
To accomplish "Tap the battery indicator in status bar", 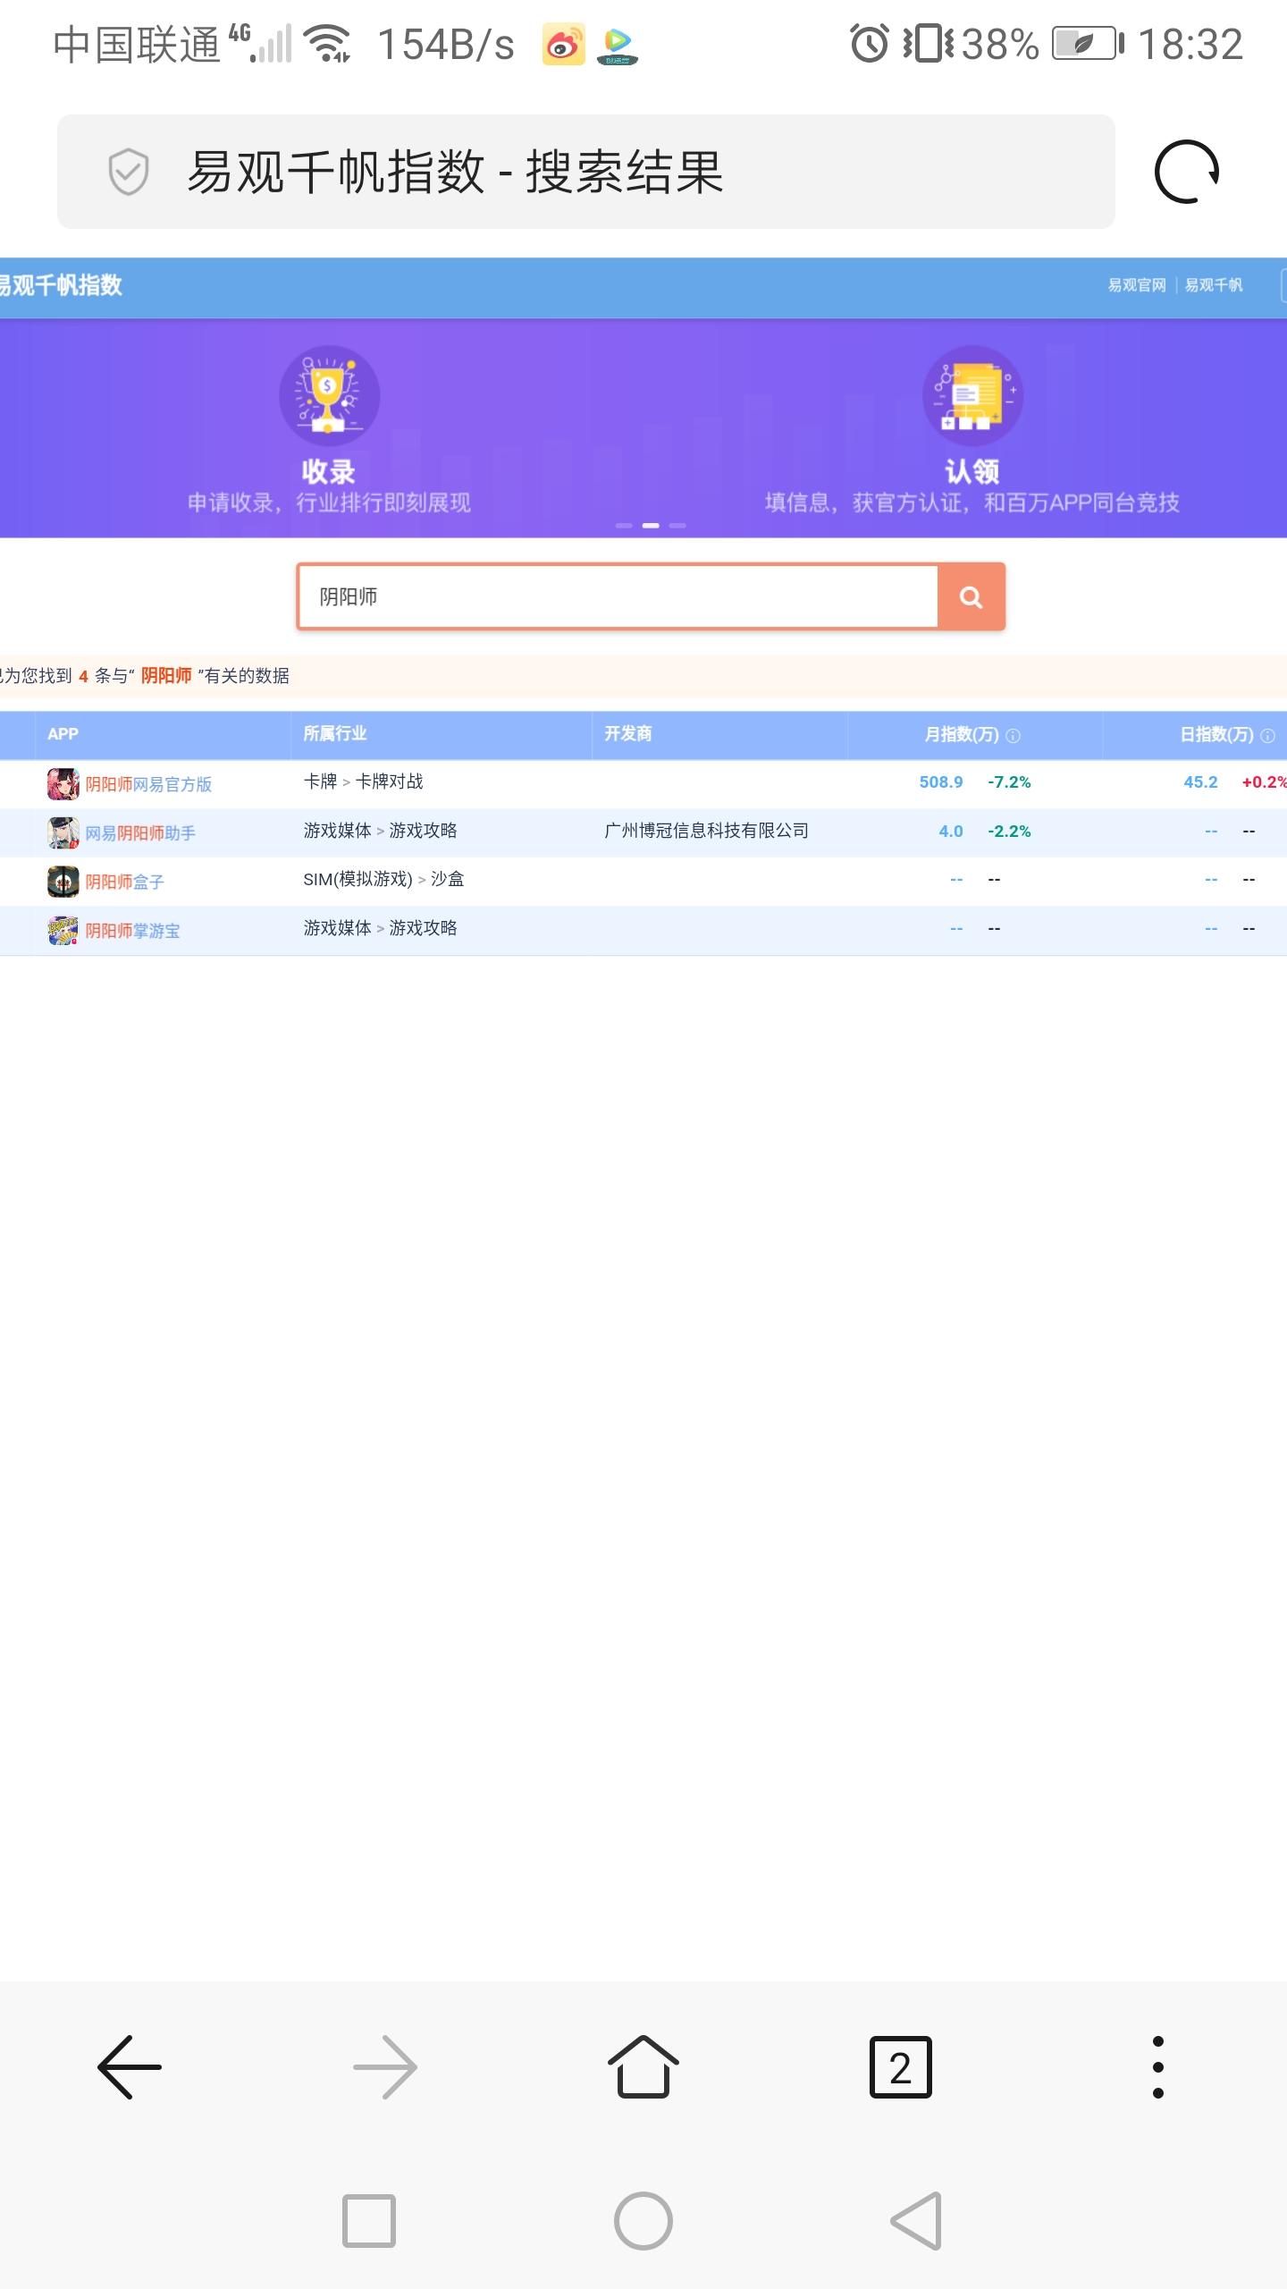I will tap(1088, 43).
